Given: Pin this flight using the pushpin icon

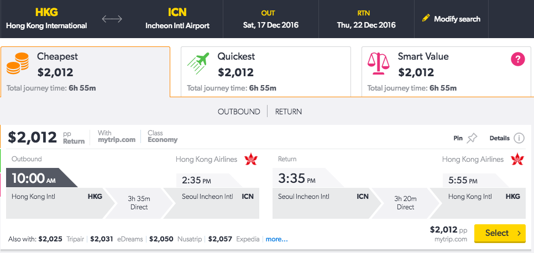Looking at the screenshot, I should coord(472,138).
